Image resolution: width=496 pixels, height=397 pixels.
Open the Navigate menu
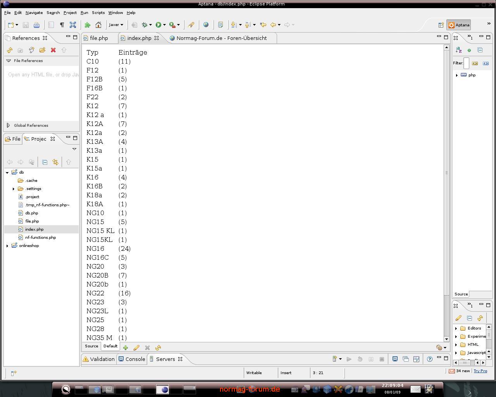(x=34, y=12)
